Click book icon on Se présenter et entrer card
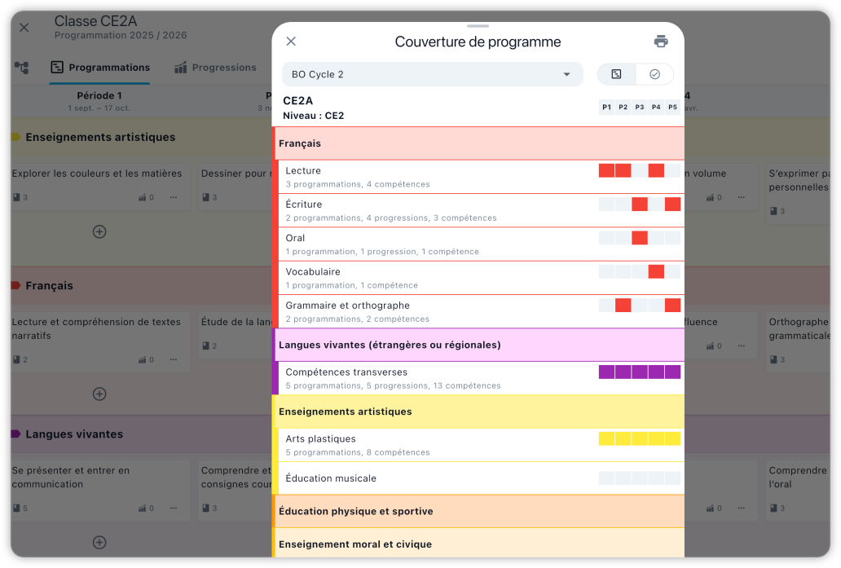The height and width of the screenshot is (568, 841). (x=16, y=509)
